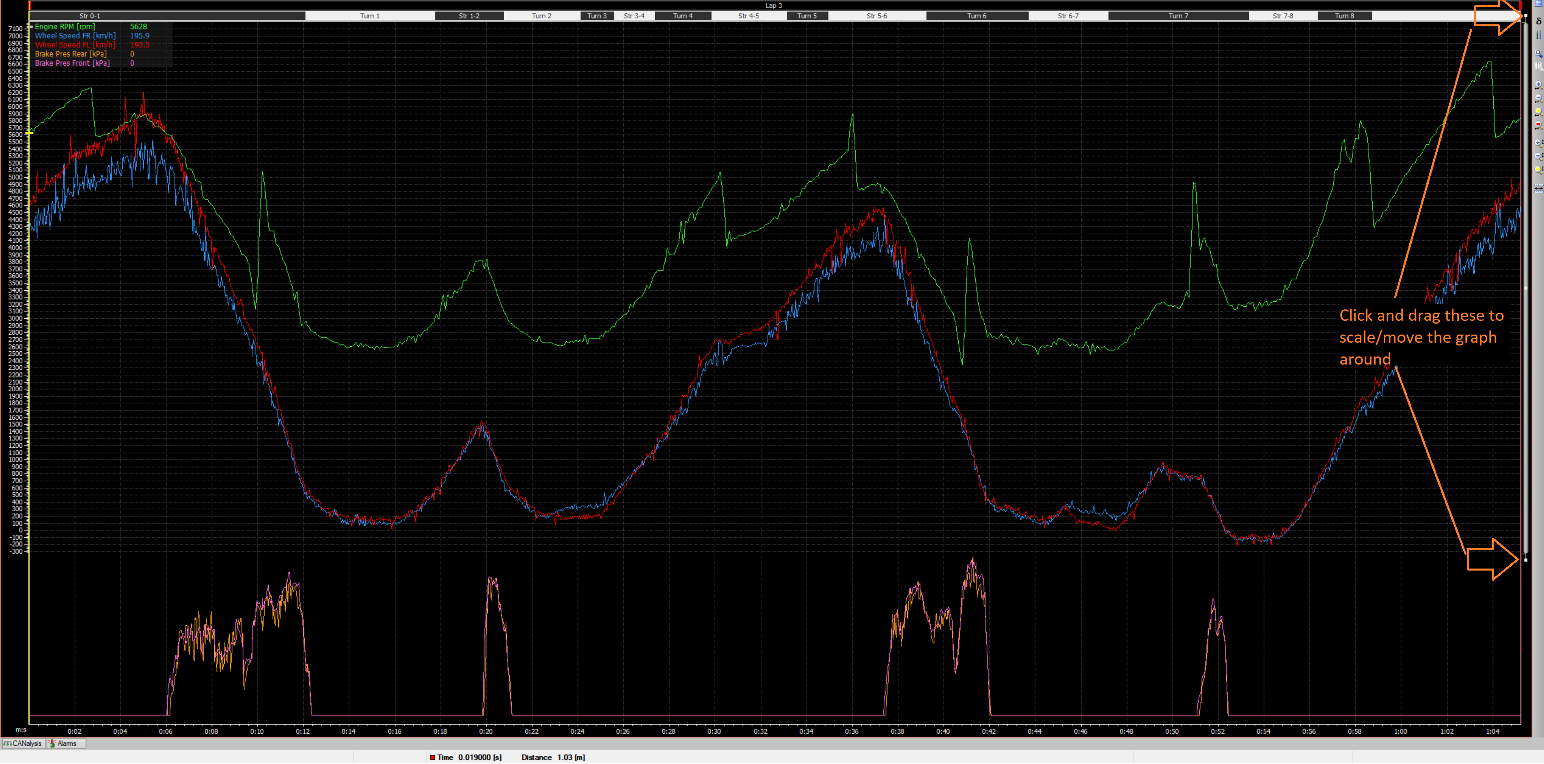Zoom in vertically with plus magnifier
Viewport: 1544px width, 764px height.
click(1539, 143)
